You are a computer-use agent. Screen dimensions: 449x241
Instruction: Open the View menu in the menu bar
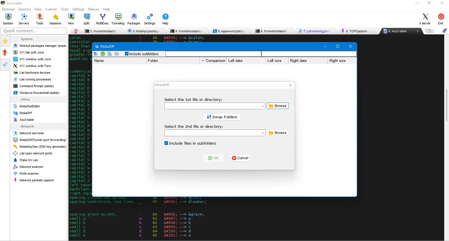[38, 9]
